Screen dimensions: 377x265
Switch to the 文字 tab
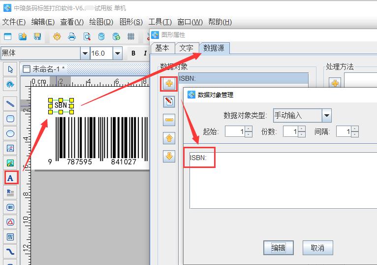[186, 48]
